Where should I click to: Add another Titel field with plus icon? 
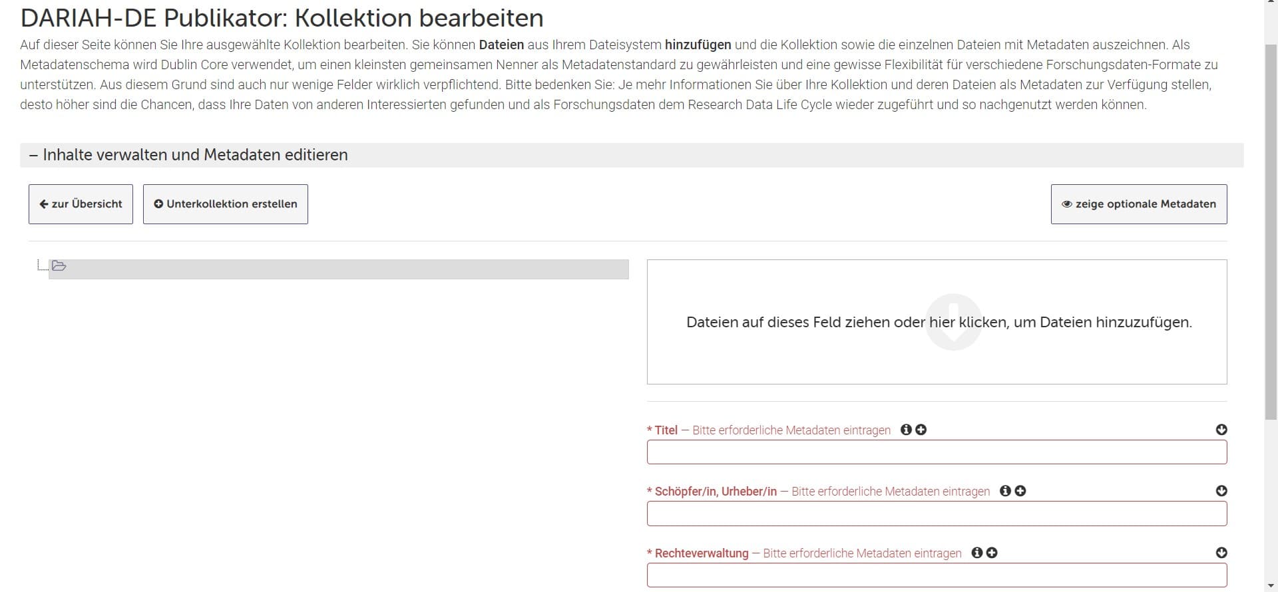click(921, 430)
